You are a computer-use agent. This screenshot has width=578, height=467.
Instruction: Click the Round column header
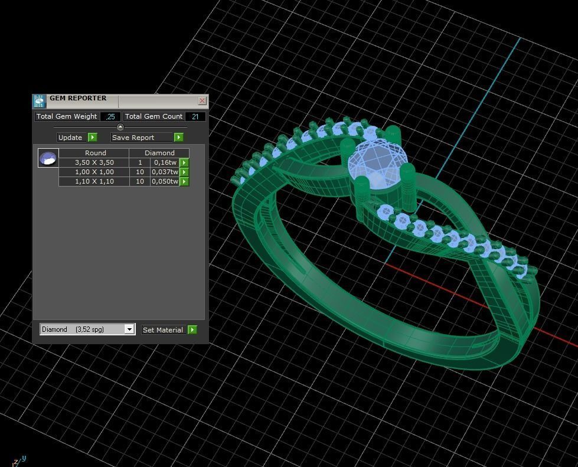pos(95,153)
